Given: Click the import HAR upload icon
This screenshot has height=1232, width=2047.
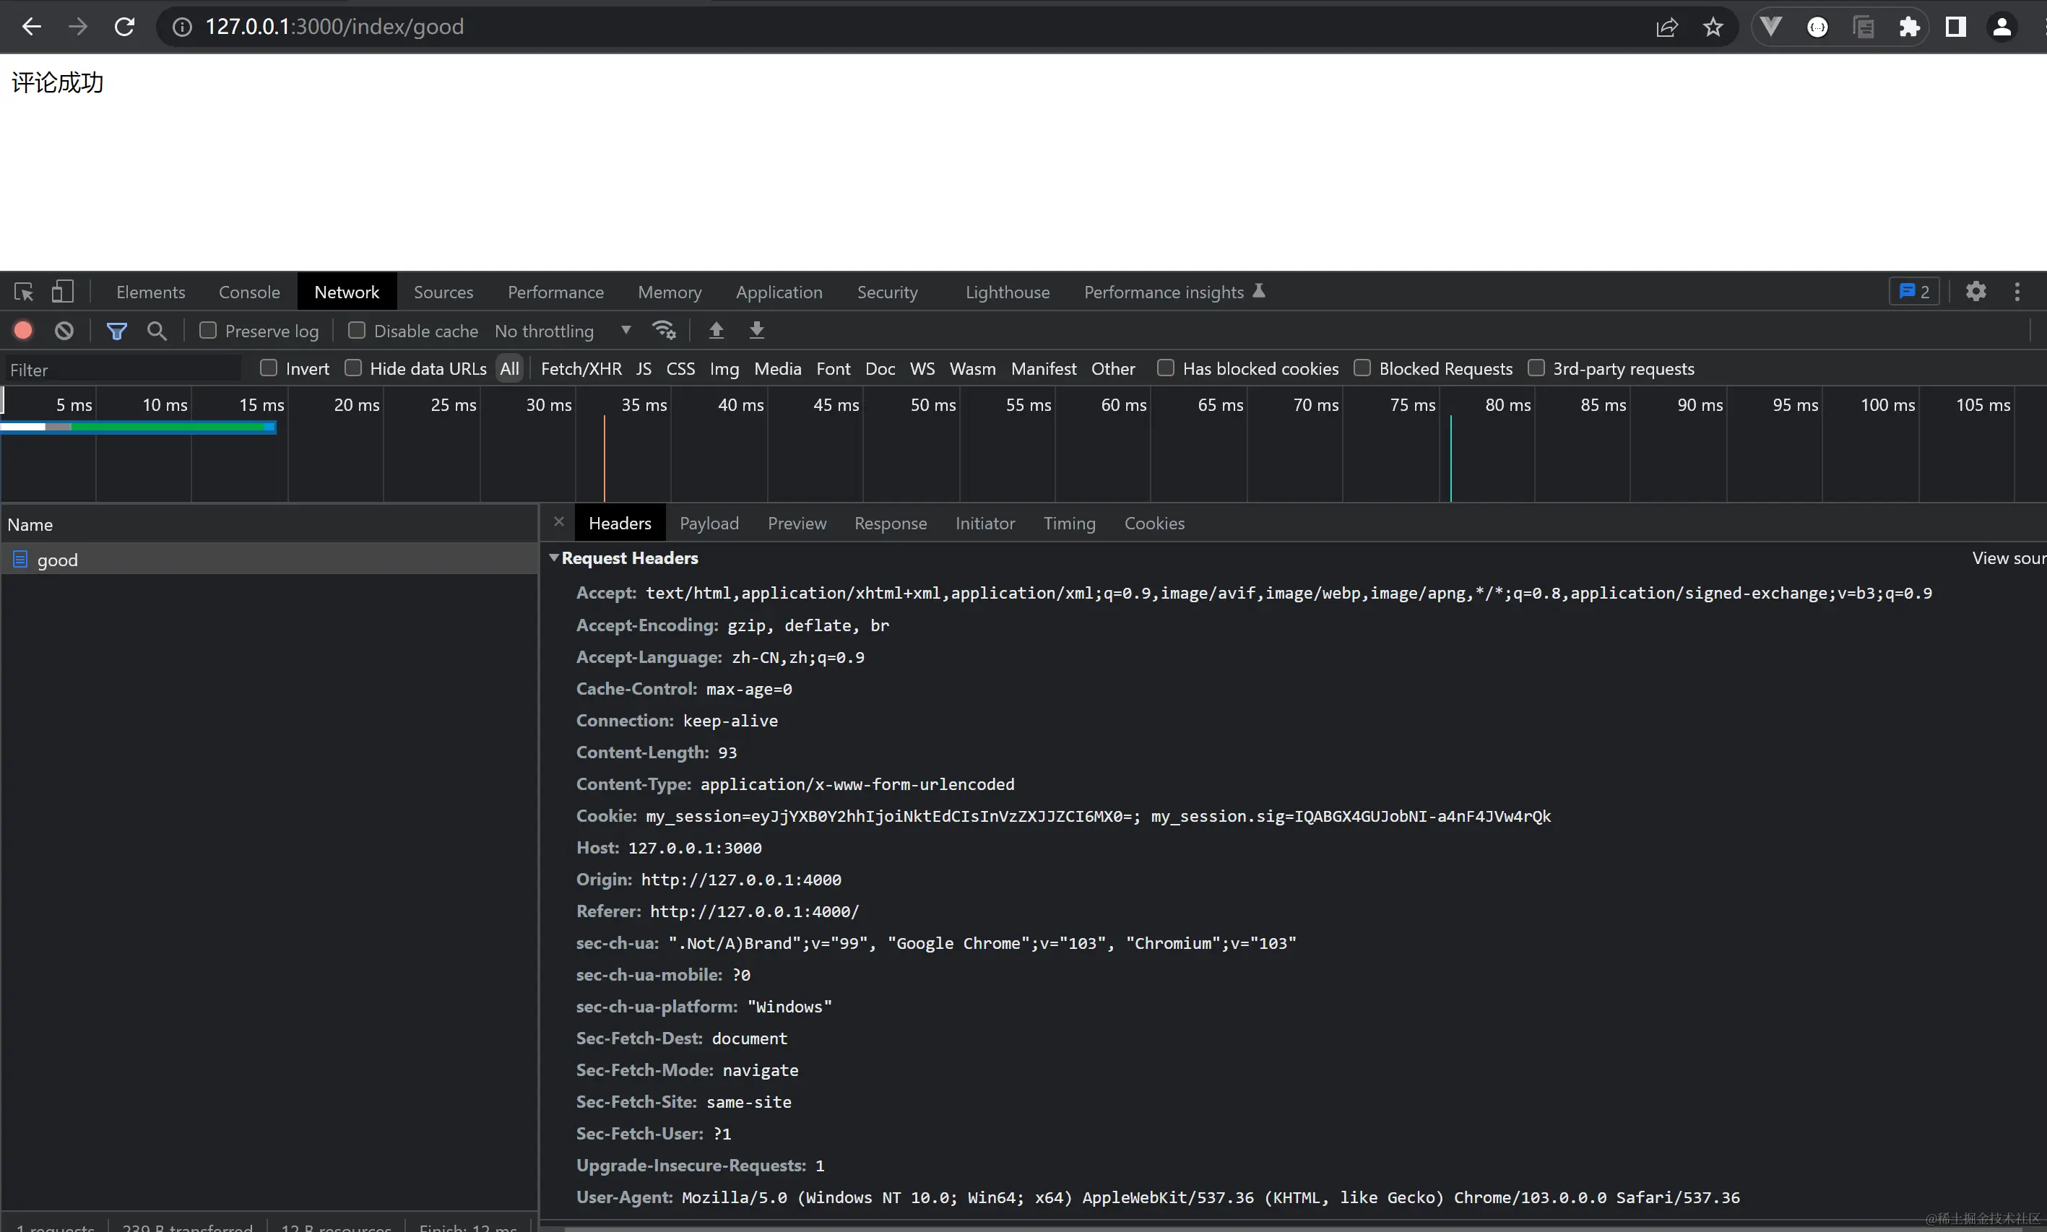Looking at the screenshot, I should (x=716, y=331).
